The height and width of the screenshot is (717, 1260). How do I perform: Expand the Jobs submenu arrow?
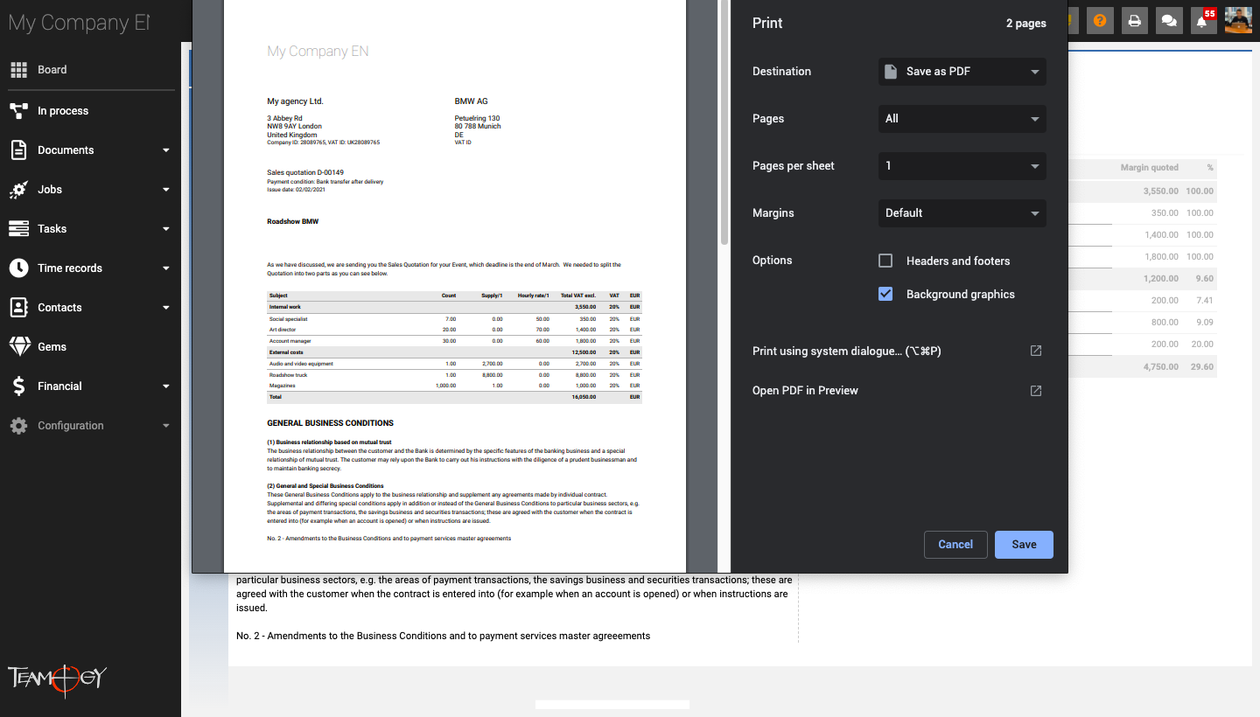click(166, 190)
